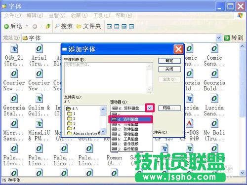Open Back button history dropdown arrow
Image resolution: width=247 pixels, height=185 pixels.
(x=27, y=26)
